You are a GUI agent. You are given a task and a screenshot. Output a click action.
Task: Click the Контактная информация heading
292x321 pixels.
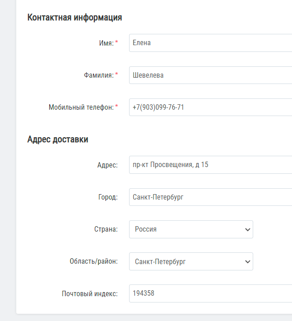click(x=74, y=18)
